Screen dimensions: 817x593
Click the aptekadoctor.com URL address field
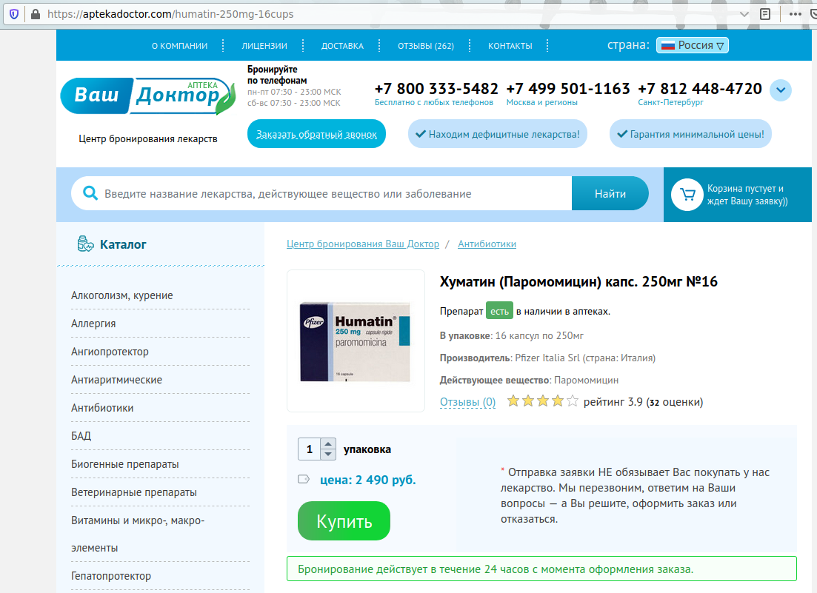click(170, 14)
